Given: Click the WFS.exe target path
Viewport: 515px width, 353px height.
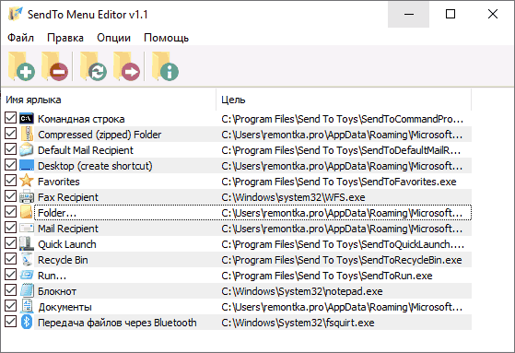Looking at the screenshot, I should [293, 197].
